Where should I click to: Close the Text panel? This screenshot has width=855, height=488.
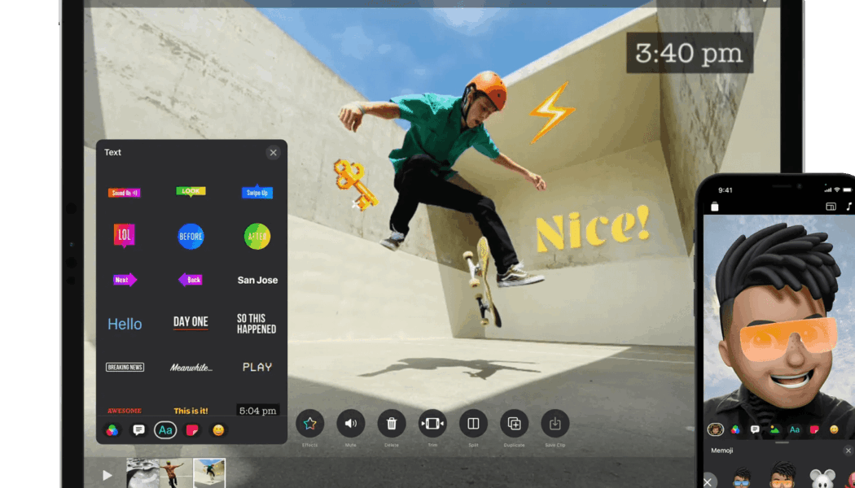point(273,153)
